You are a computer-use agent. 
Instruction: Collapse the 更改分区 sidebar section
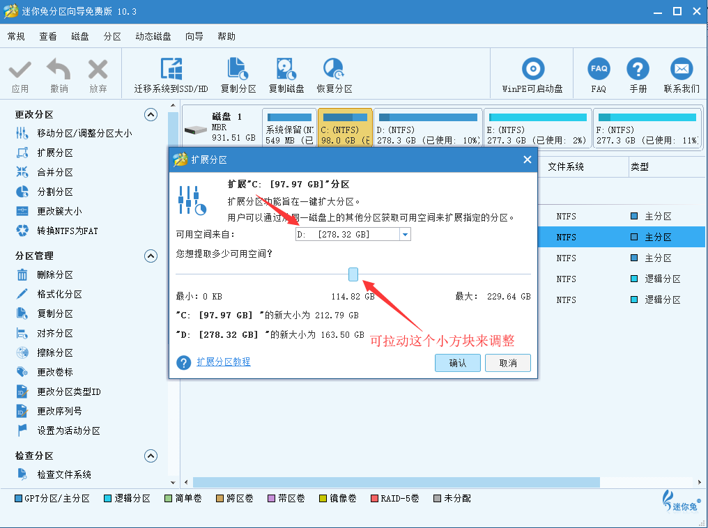[x=151, y=115]
